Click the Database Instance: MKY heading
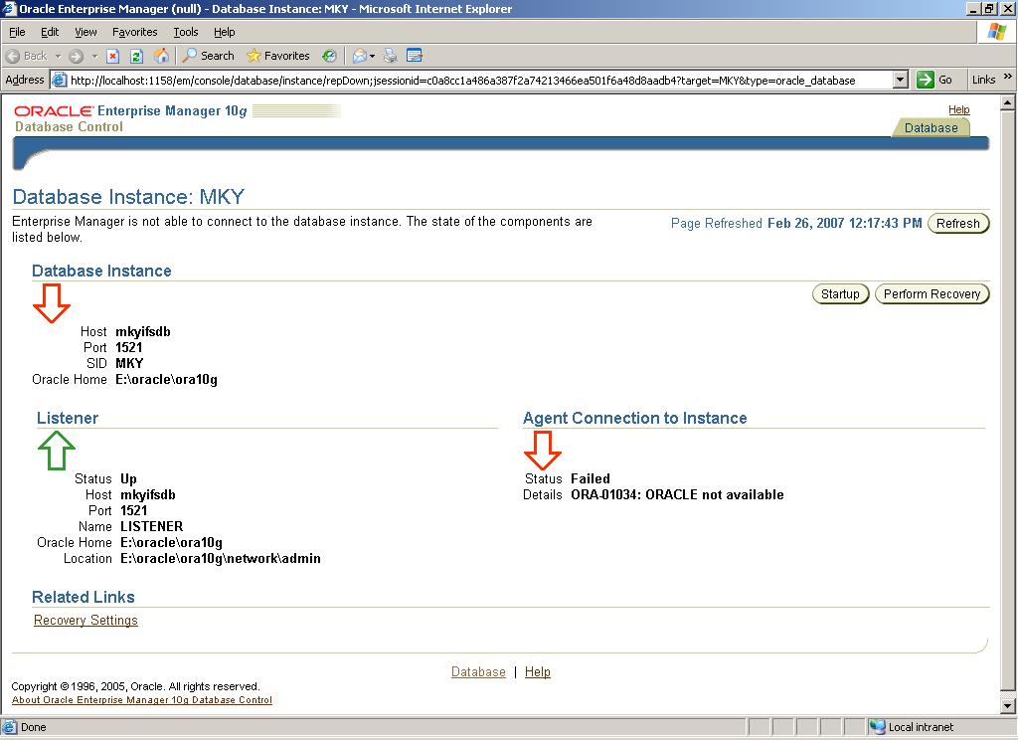Viewport: 1018px width, 740px height. click(x=128, y=196)
